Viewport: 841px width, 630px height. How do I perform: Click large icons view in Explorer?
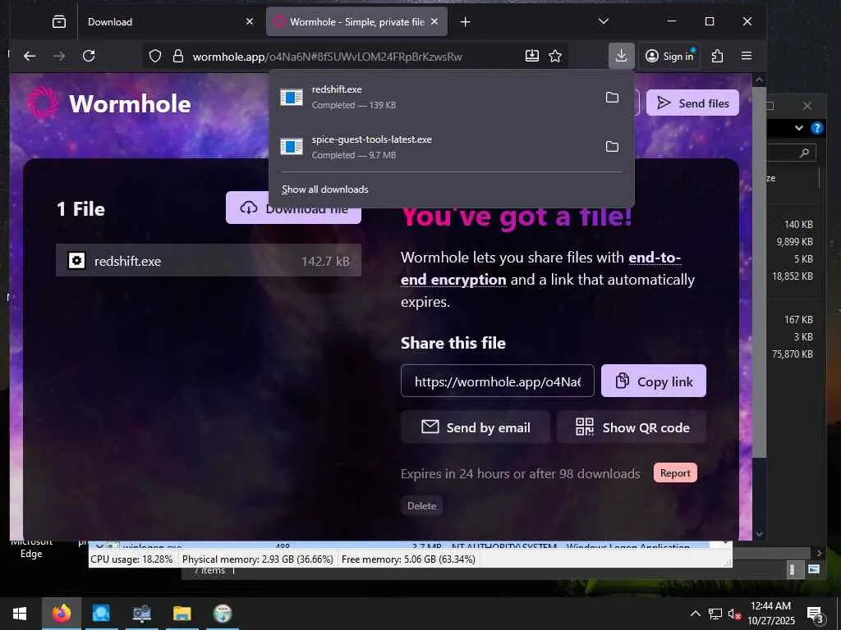click(x=814, y=569)
